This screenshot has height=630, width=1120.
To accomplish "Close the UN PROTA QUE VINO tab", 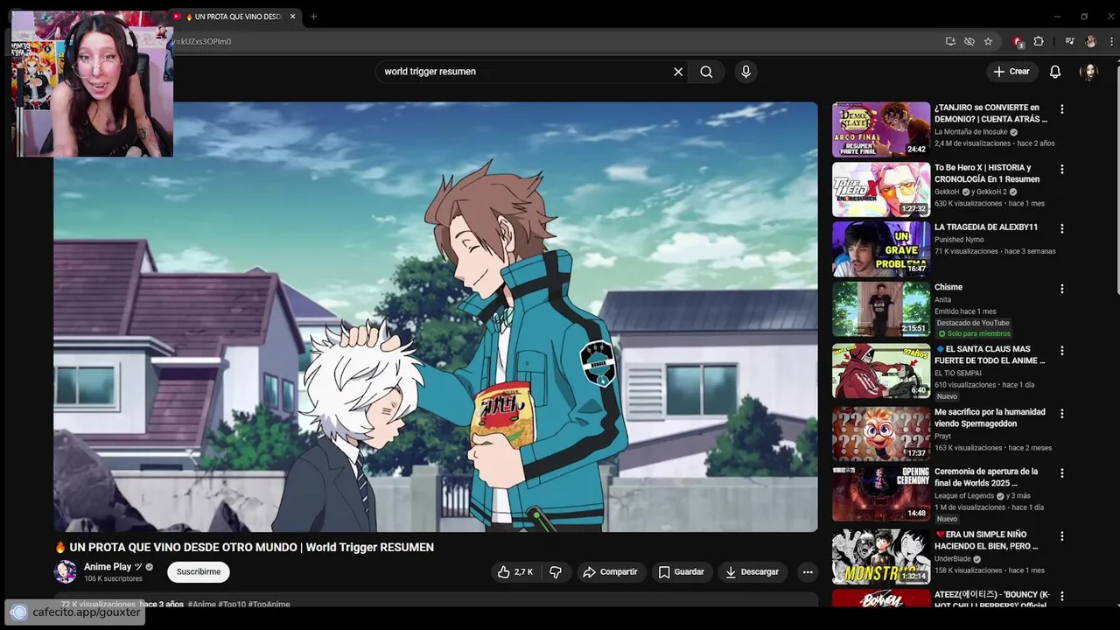I will click(x=292, y=17).
